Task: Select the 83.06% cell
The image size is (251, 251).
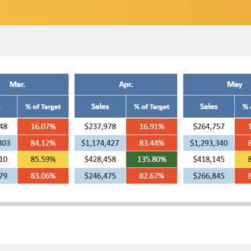Action: (x=43, y=176)
